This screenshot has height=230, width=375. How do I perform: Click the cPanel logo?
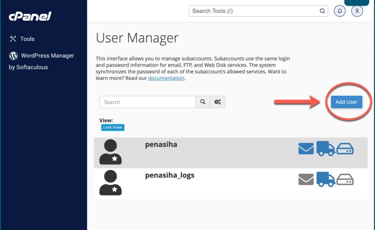29,16
